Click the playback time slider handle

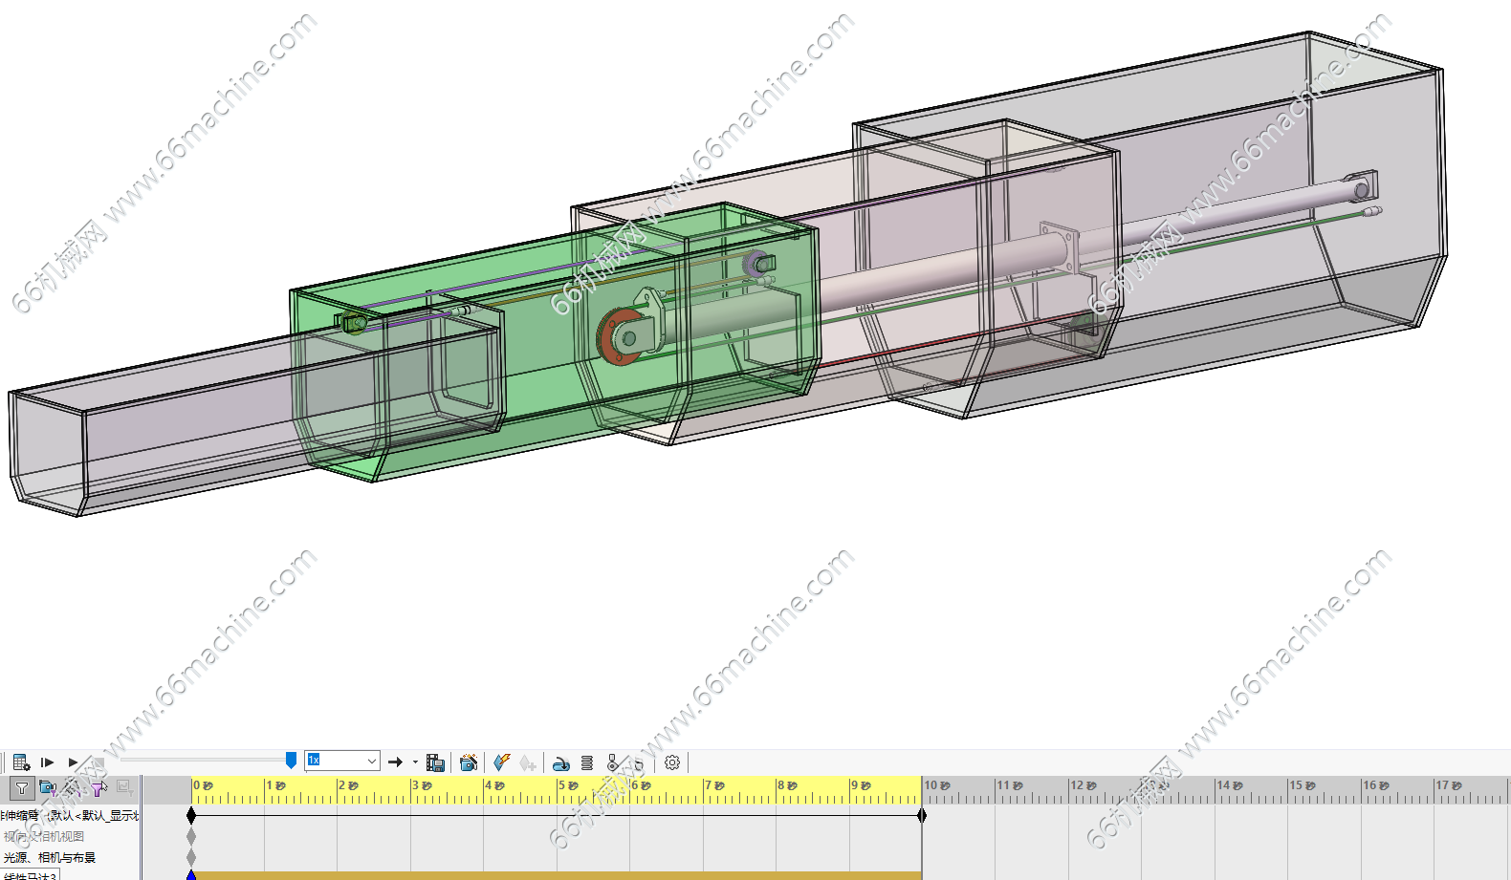(291, 761)
